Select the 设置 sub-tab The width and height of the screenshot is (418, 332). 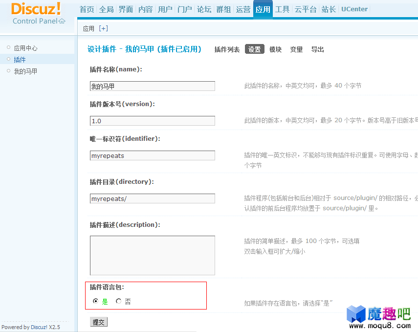255,49
